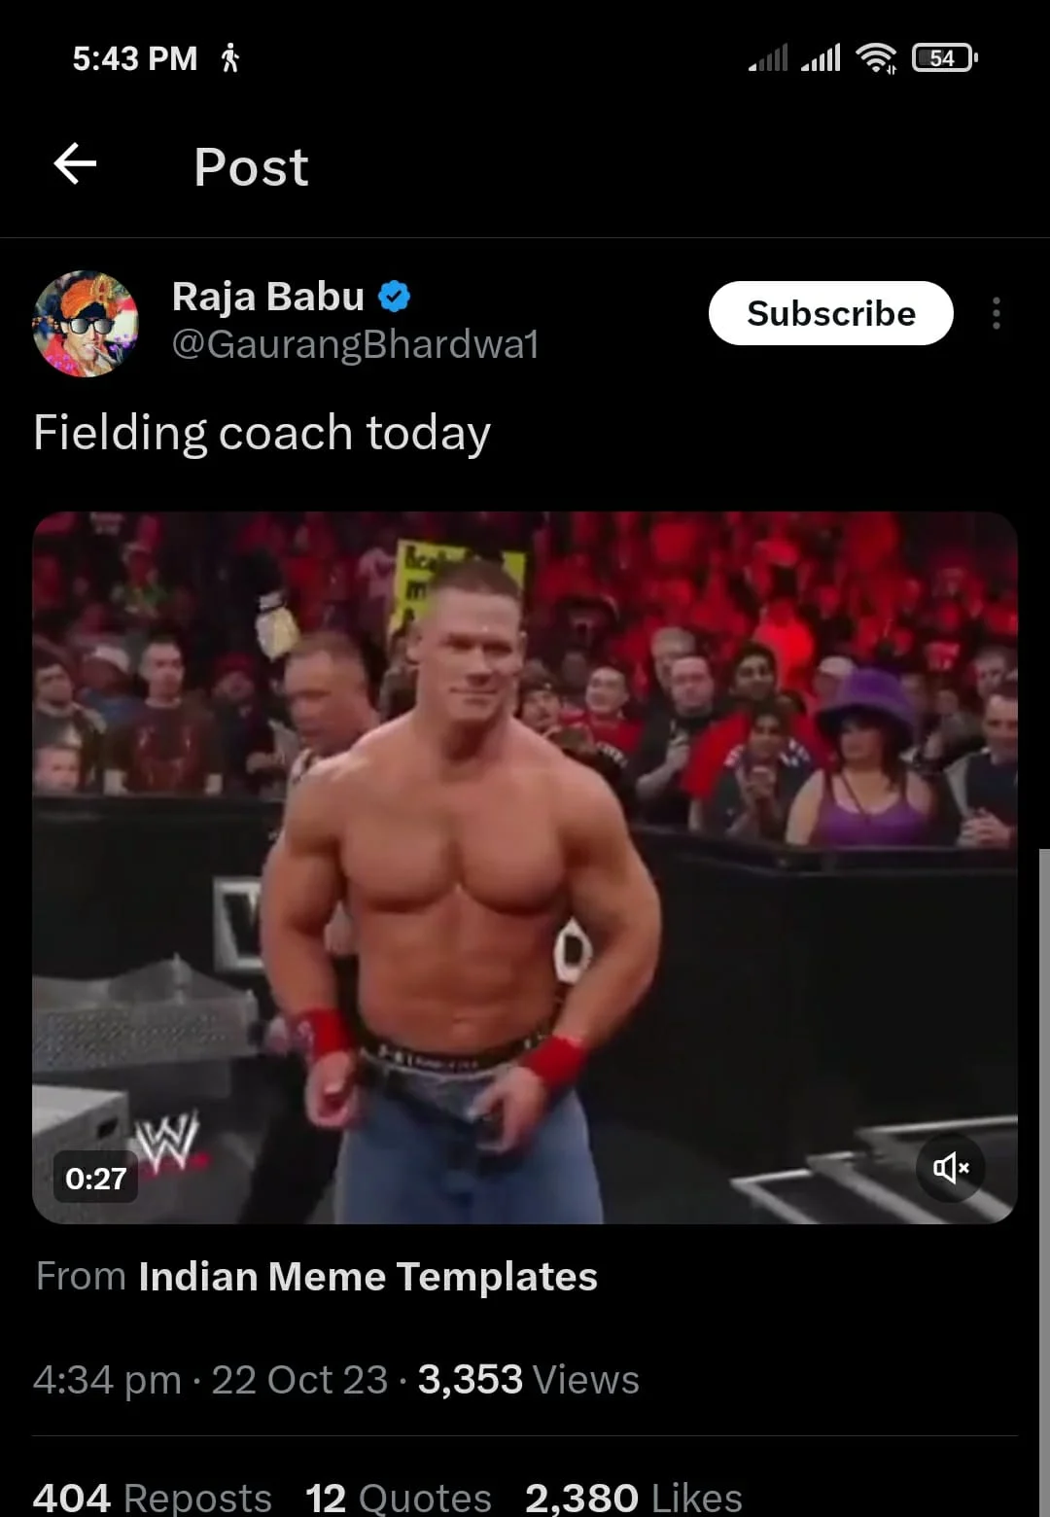Viewport: 1050px width, 1517px height.
Task: Open the three-dot more options menu
Action: pos(997,313)
